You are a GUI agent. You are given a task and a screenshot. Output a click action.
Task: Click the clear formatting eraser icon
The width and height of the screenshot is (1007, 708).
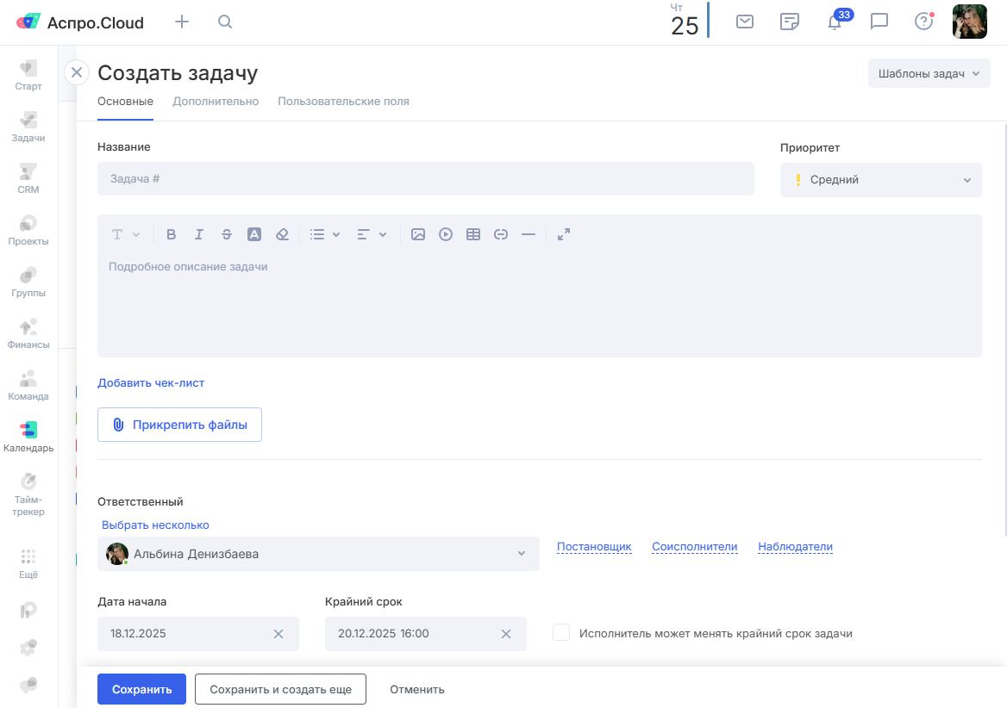[282, 234]
